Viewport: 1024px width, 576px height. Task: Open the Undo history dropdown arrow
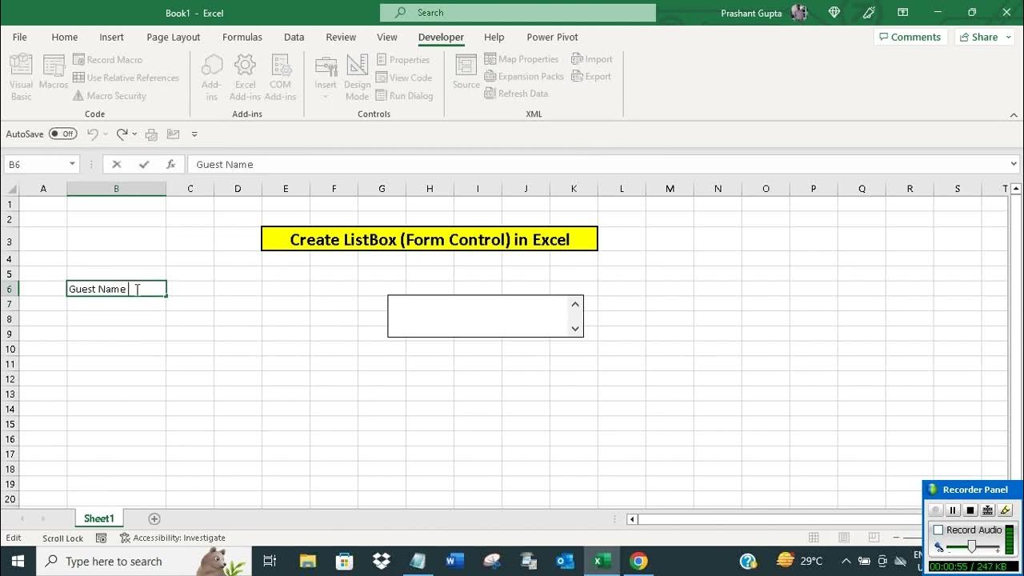(106, 134)
